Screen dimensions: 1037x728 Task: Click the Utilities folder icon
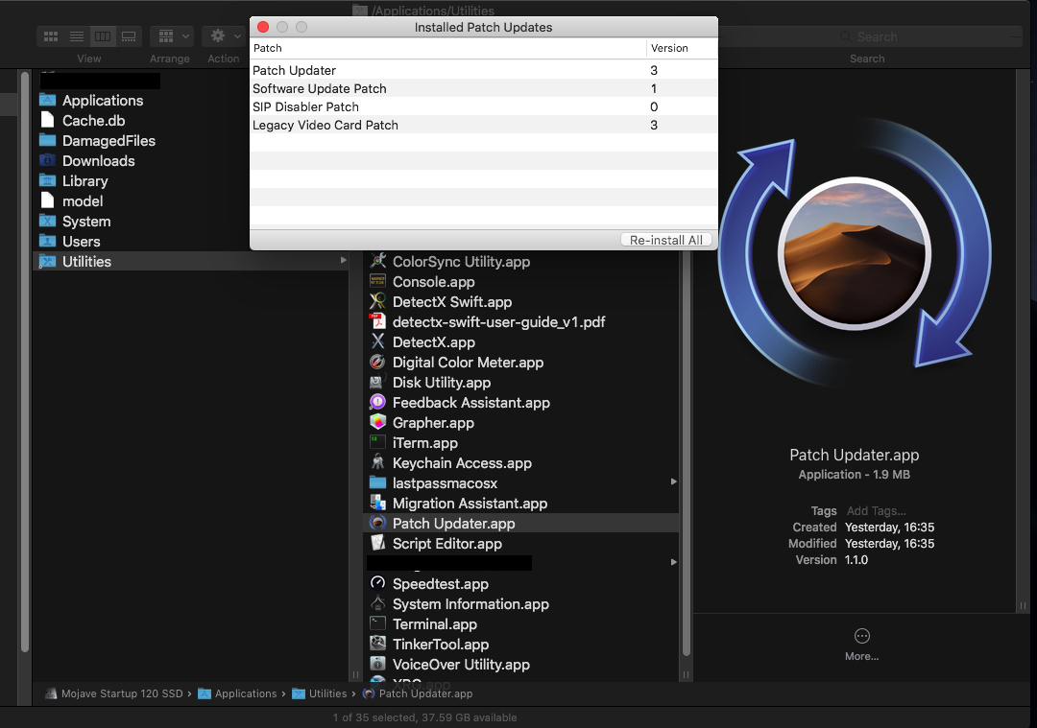[x=47, y=262]
